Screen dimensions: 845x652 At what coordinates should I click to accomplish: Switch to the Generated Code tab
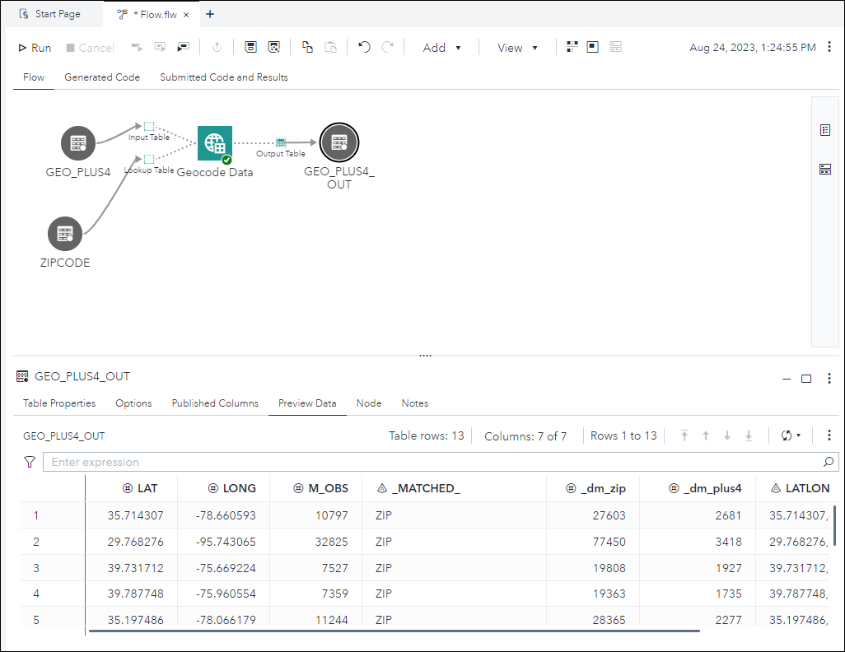click(x=102, y=77)
